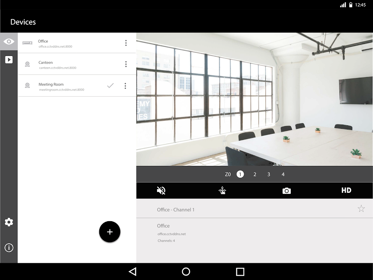Tap the Android recent apps button
The height and width of the screenshot is (280, 373).
pos(240,272)
